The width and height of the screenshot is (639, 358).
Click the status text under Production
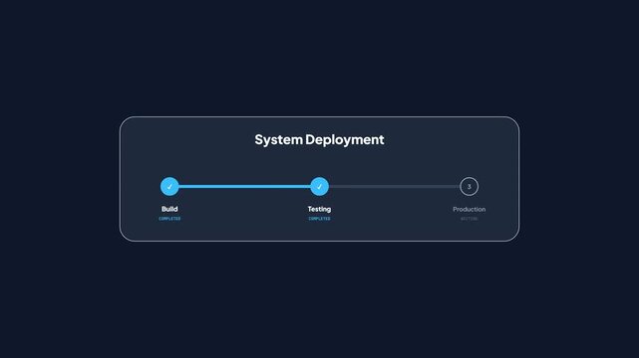tap(470, 219)
